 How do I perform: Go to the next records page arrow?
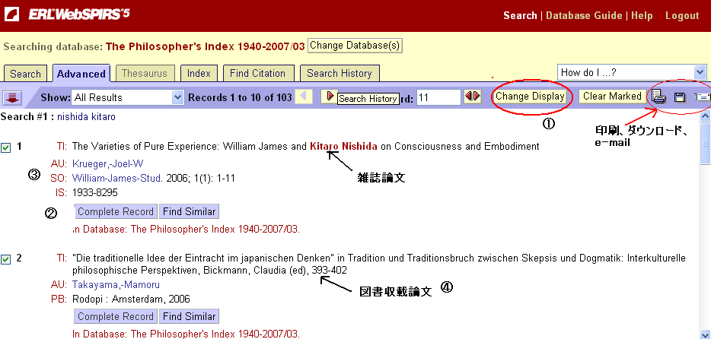click(x=330, y=96)
